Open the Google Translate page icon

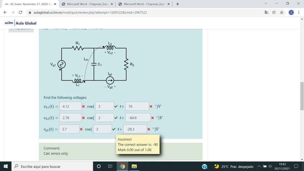point(266,12)
